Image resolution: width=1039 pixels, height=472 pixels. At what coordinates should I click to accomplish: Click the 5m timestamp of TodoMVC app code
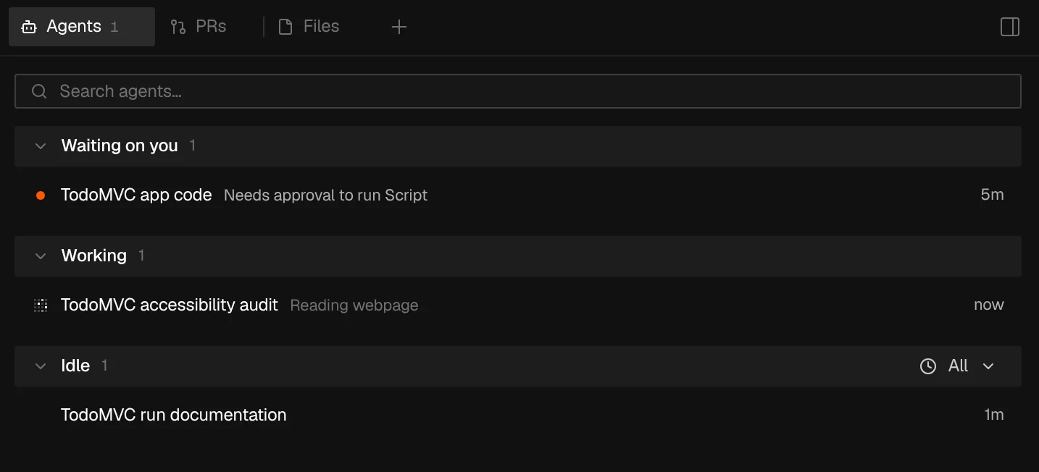click(x=992, y=195)
